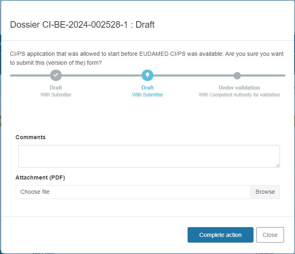The width and height of the screenshot is (295, 254).
Task: Select the current Draft location pin step
Action: tap(147, 75)
